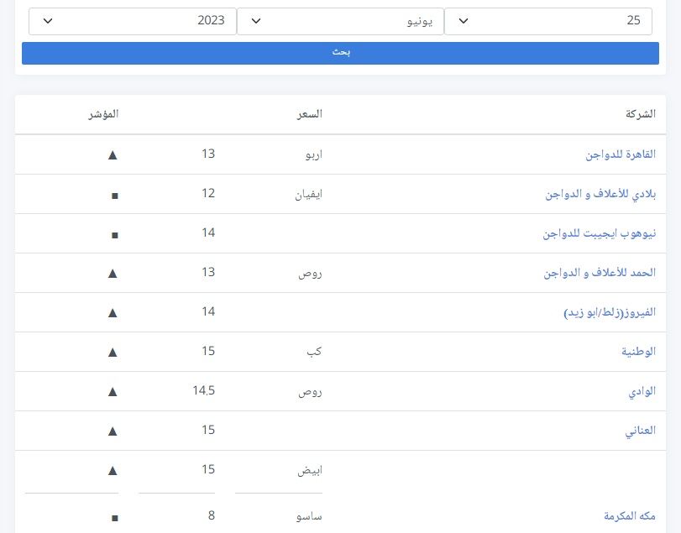Select the upward indicator next to الوطنية
681x533 pixels.
[x=113, y=351]
